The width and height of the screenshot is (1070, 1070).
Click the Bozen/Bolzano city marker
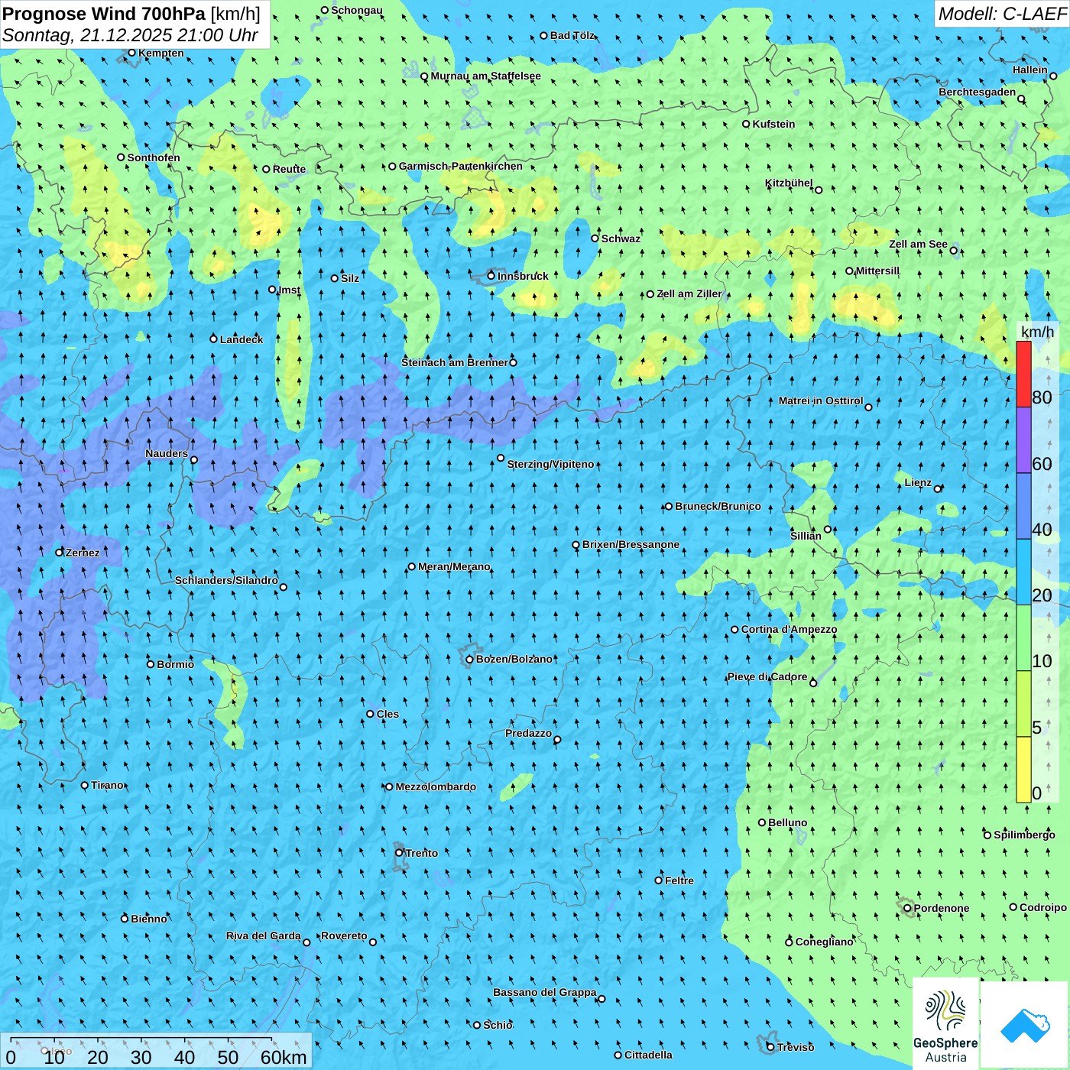click(x=469, y=660)
